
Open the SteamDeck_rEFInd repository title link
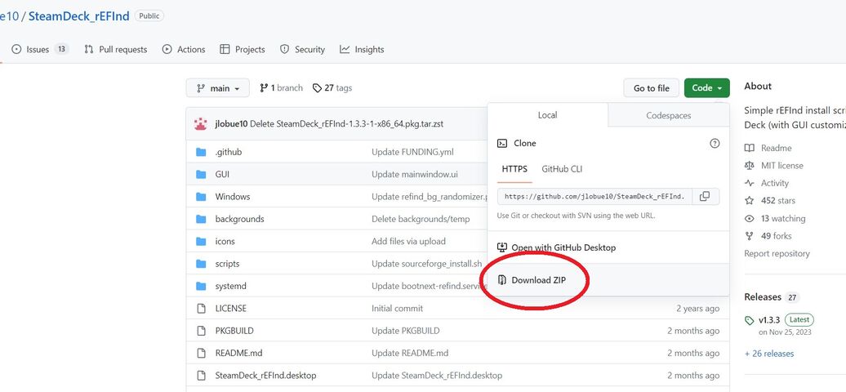[78, 16]
